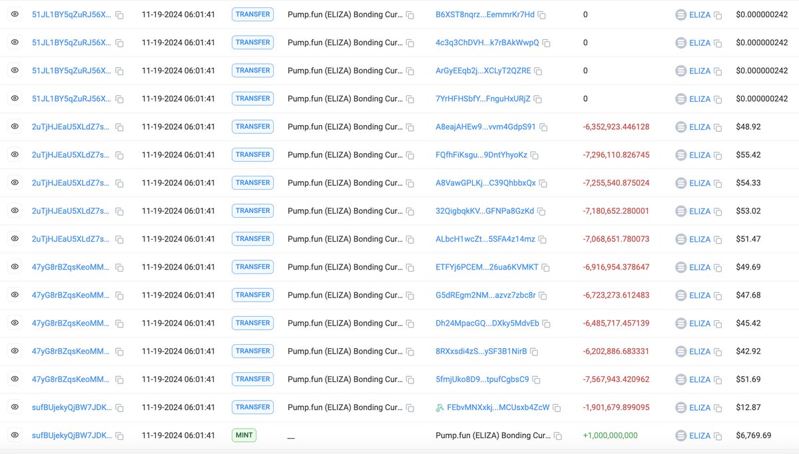799x454 pixels.
Task: Copy source bonding curve in -6,485,717.457139 row
Action: [410, 324]
